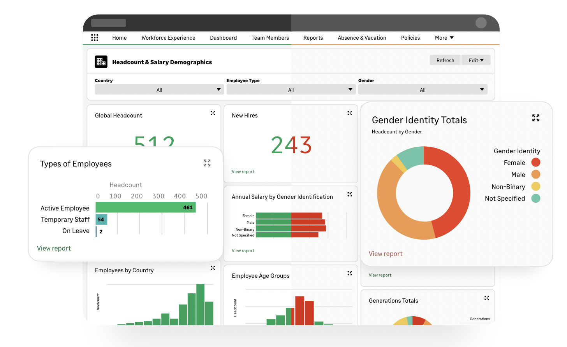The image size is (567, 347).
Task: Expand the New Hires card
Action: (350, 113)
